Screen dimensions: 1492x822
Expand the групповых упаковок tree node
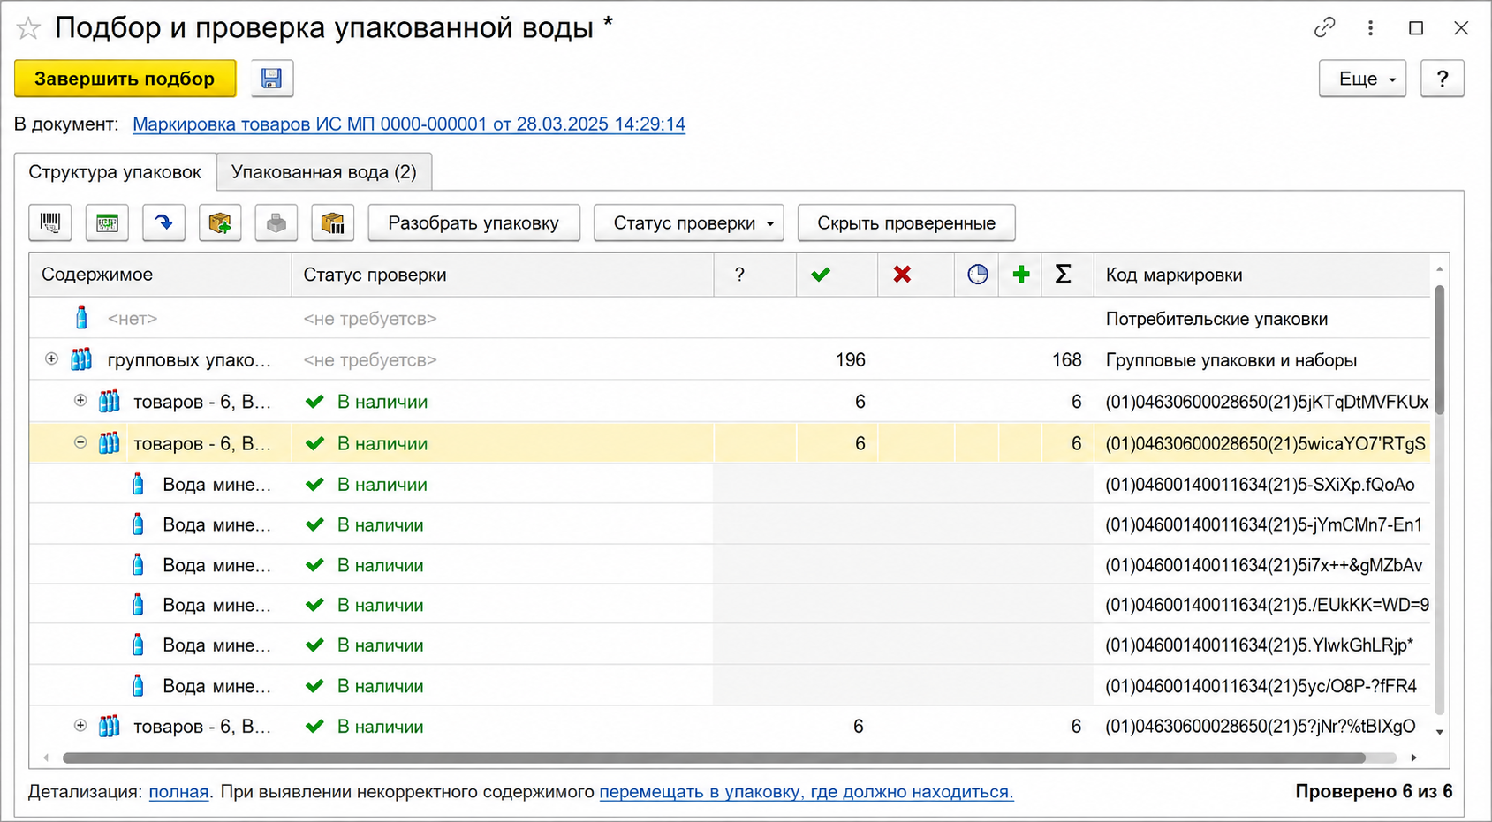pyautogui.click(x=51, y=358)
